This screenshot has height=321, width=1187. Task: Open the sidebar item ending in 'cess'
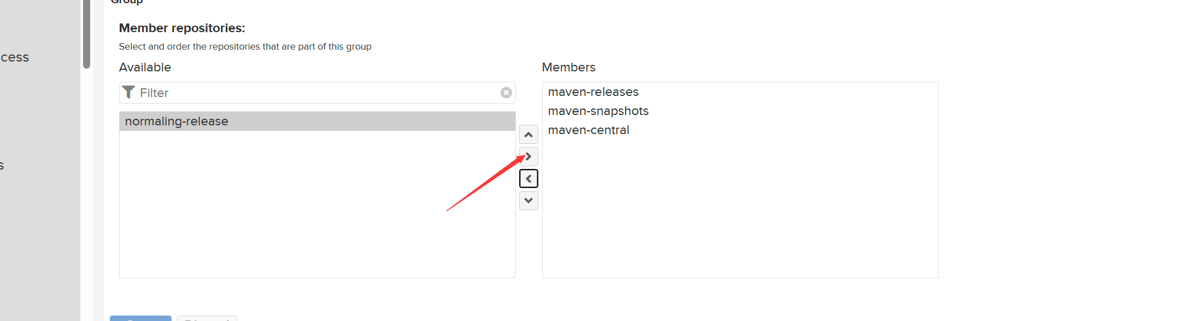(x=15, y=57)
